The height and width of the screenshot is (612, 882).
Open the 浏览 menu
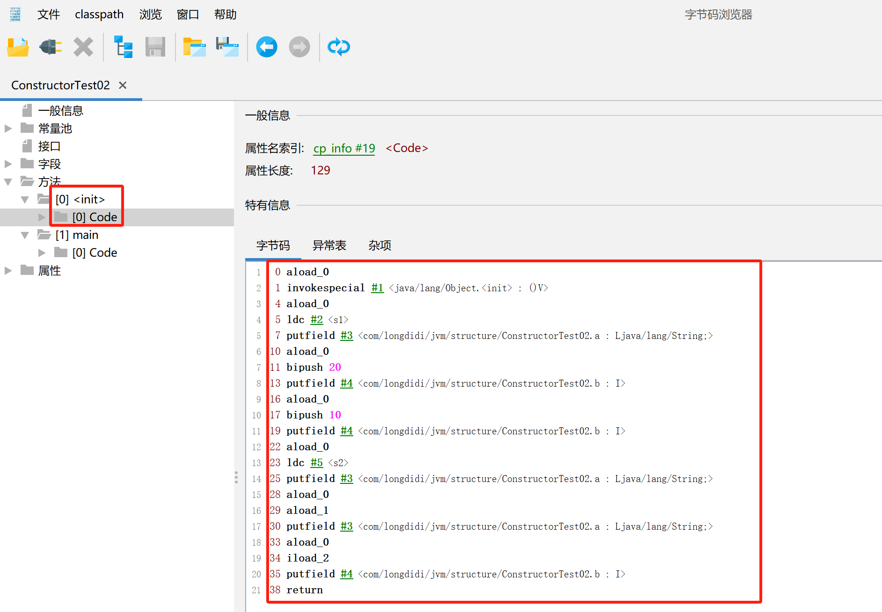pyautogui.click(x=151, y=14)
